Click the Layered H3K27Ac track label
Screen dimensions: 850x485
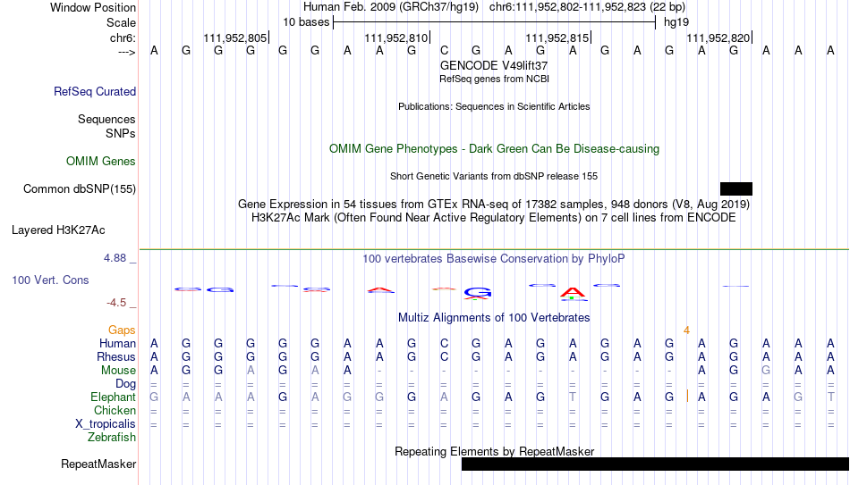tap(58, 230)
